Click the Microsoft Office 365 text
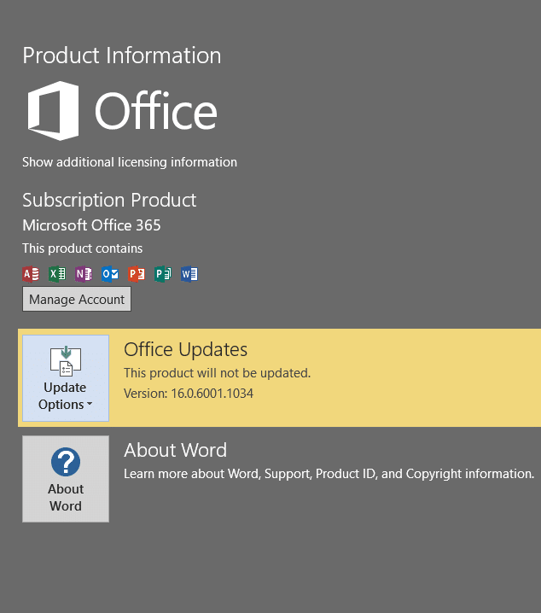This screenshot has width=541, height=613. point(91,225)
